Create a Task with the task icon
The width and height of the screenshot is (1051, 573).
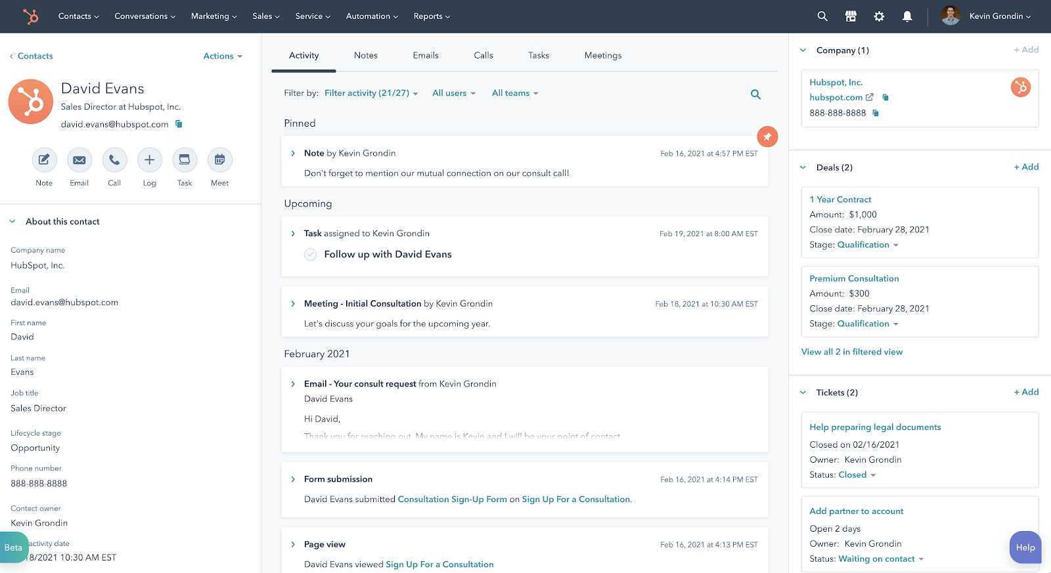[185, 159]
